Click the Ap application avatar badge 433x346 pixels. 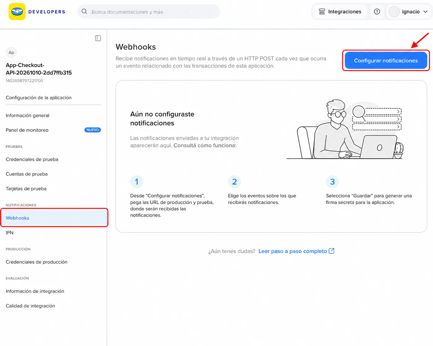[x=11, y=52]
